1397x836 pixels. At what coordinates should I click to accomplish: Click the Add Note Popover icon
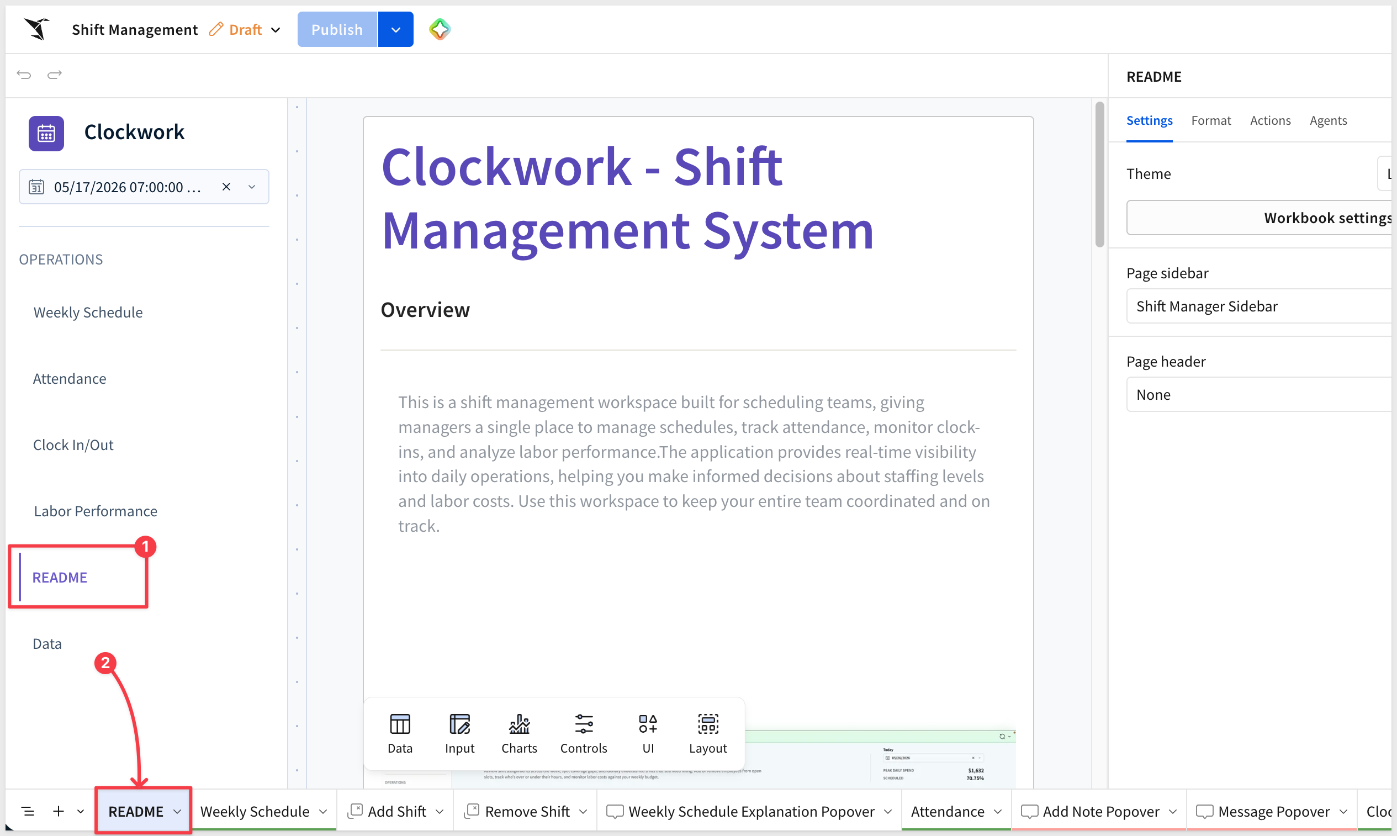(1029, 811)
